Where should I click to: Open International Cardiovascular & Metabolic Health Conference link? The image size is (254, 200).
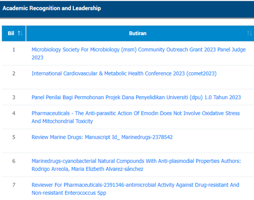click(124, 73)
